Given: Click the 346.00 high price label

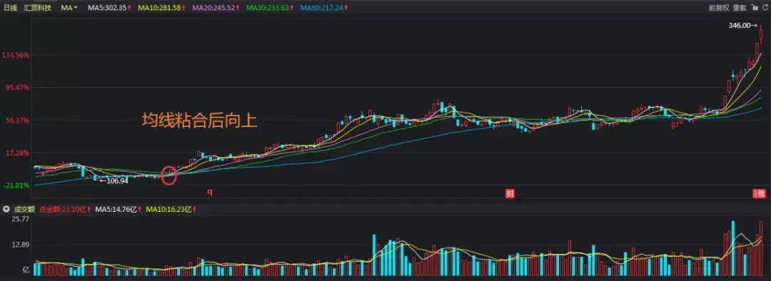Looking at the screenshot, I should 743,26.
